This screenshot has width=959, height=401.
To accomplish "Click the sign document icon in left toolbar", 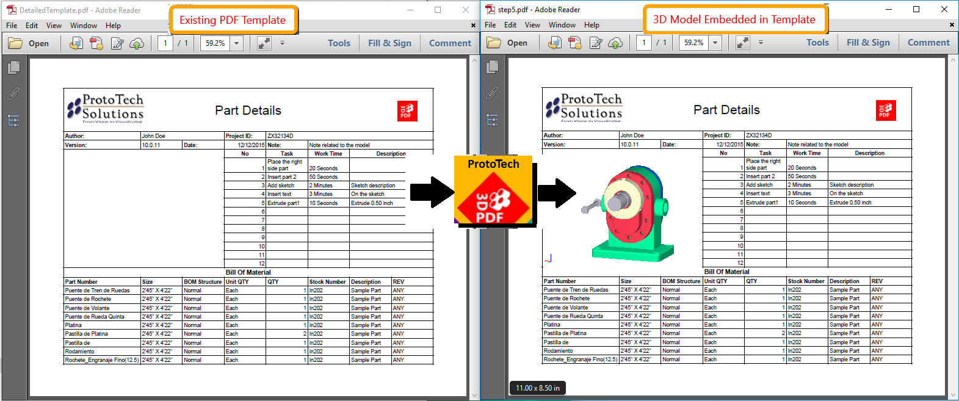I will (117, 43).
